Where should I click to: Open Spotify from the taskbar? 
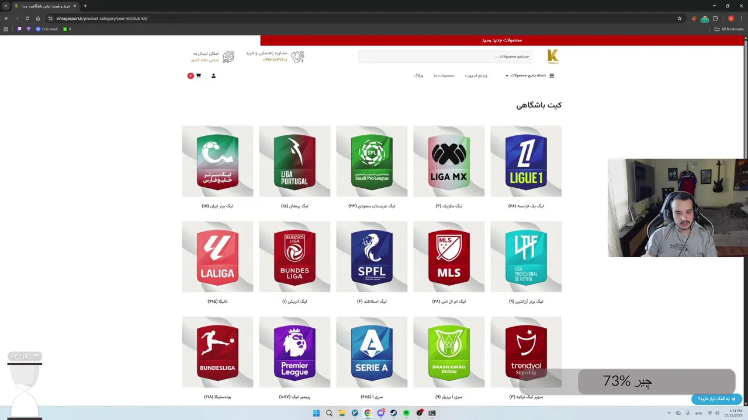[x=406, y=413]
